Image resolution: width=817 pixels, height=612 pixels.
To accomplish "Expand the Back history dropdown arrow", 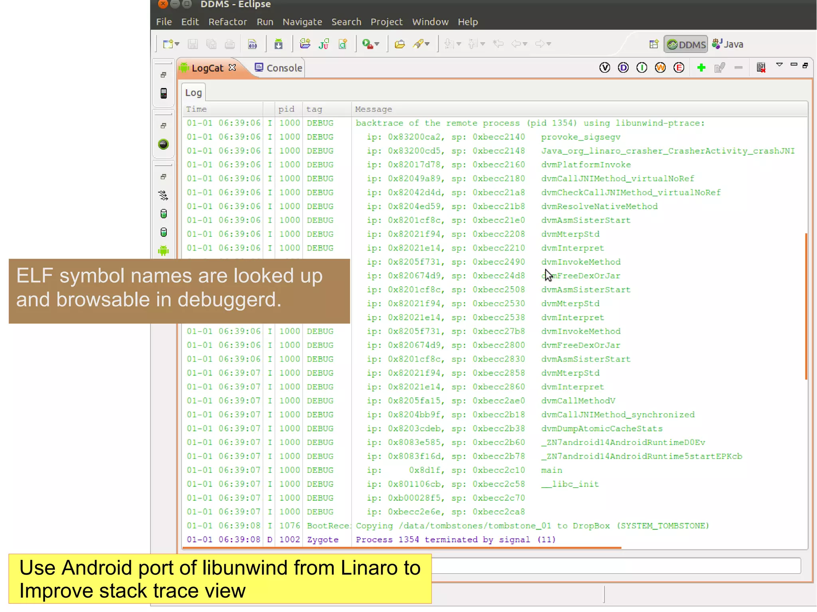I will [525, 44].
